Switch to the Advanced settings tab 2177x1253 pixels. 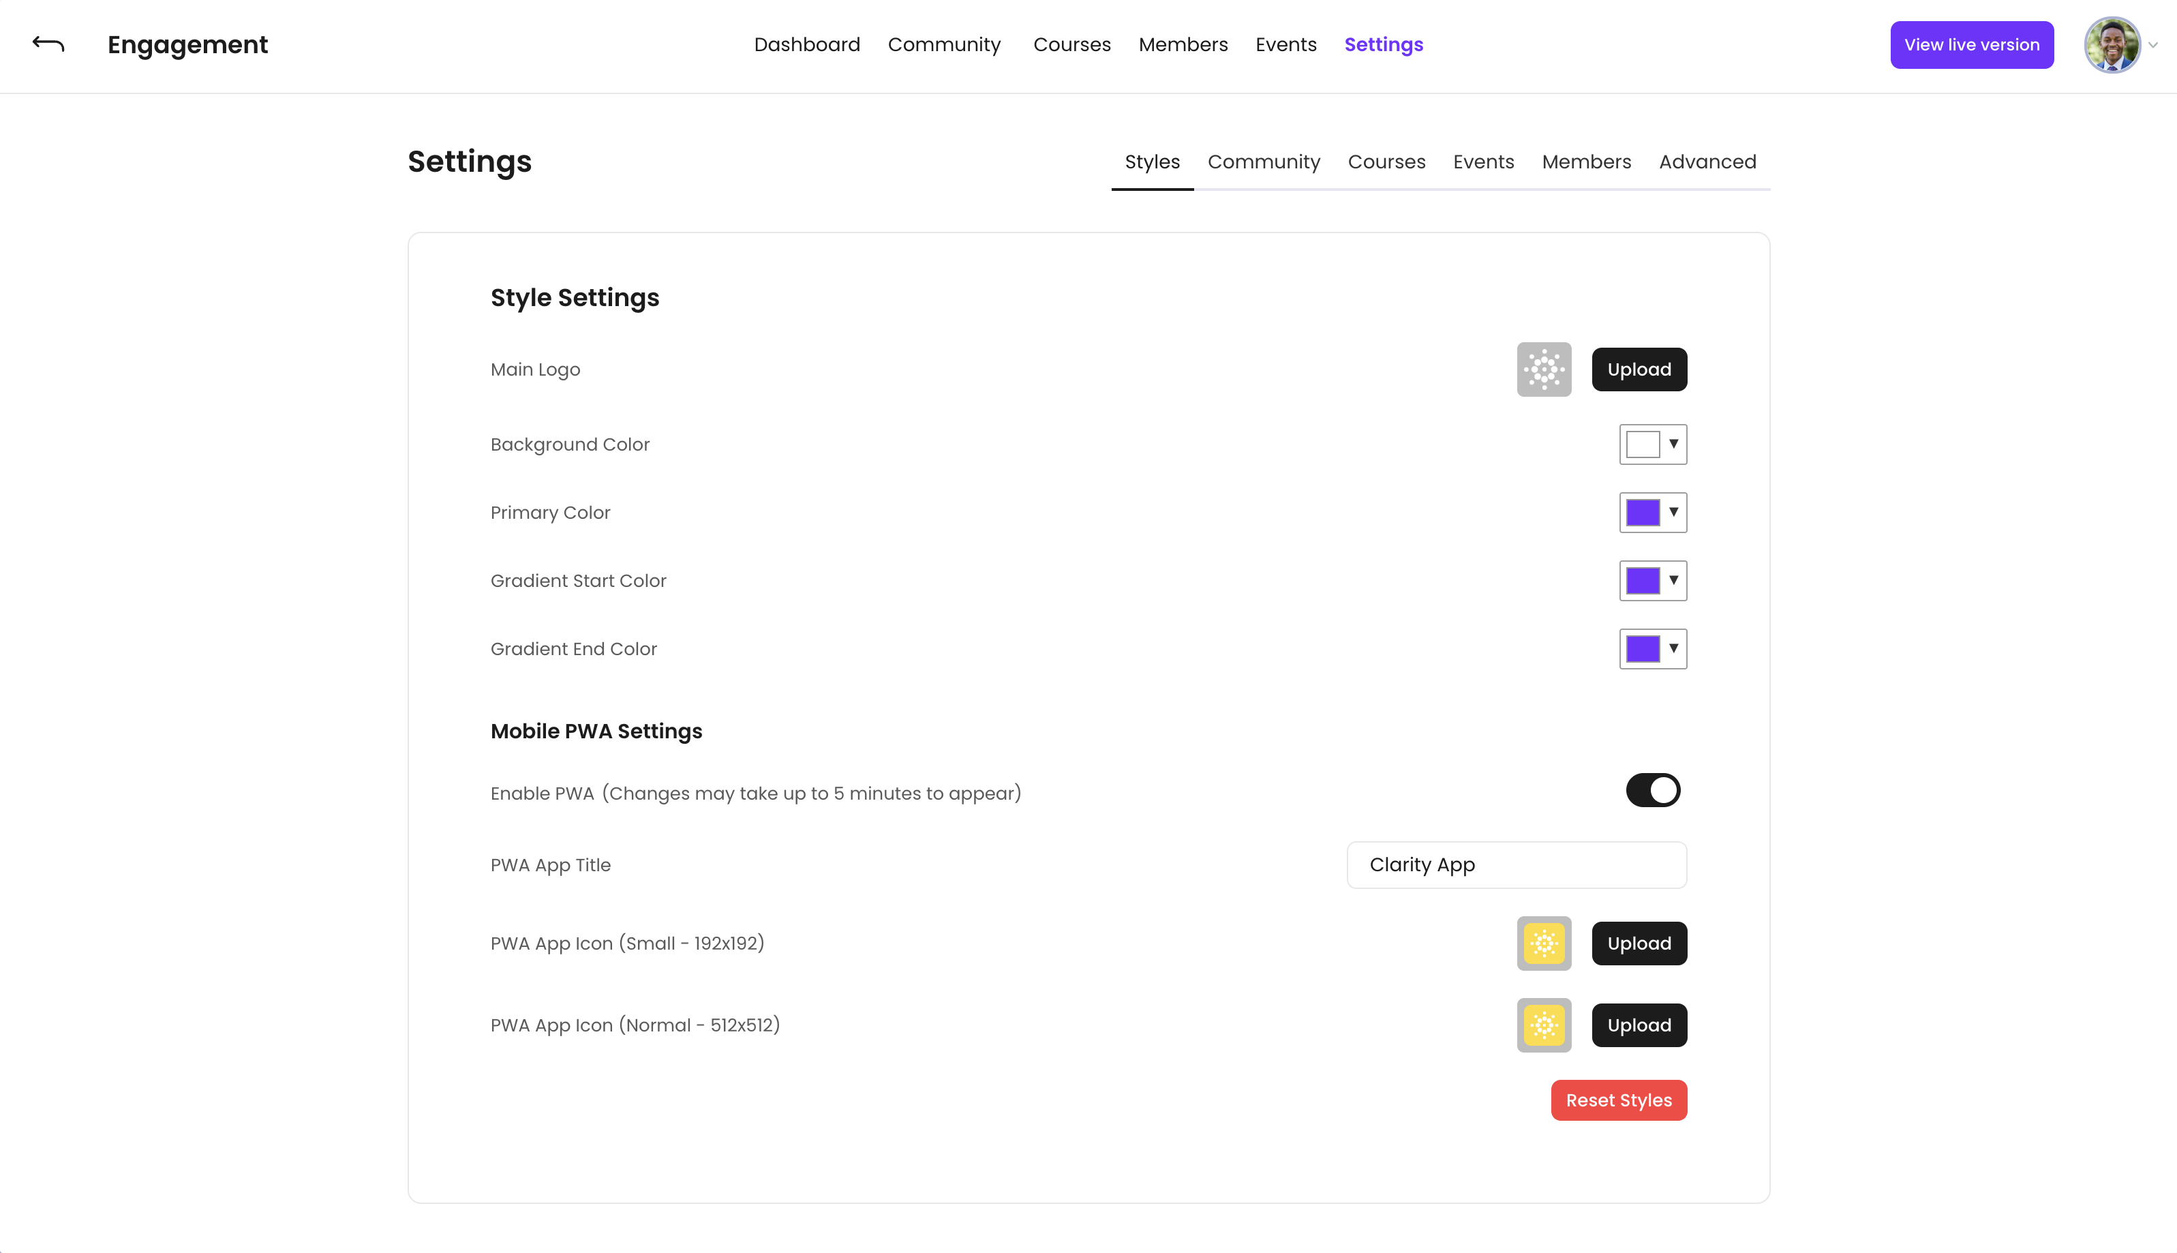(x=1707, y=162)
